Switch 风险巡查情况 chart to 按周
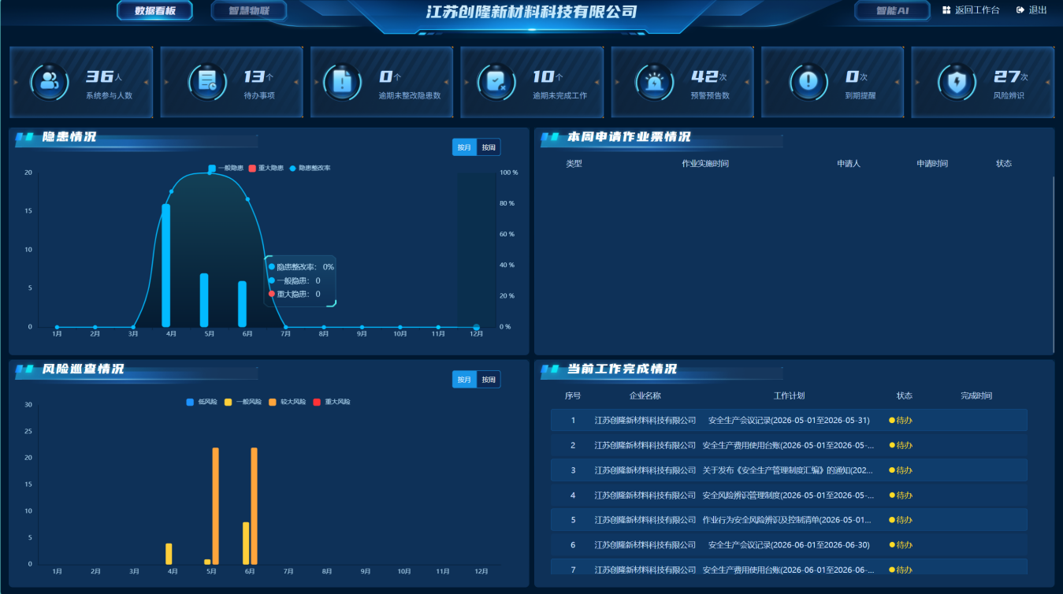 (x=489, y=380)
